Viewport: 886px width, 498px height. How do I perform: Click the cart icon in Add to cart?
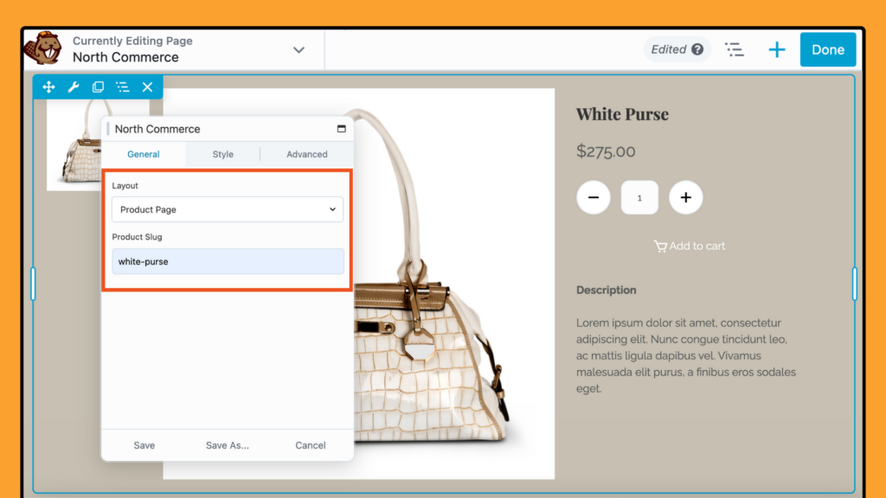(658, 246)
